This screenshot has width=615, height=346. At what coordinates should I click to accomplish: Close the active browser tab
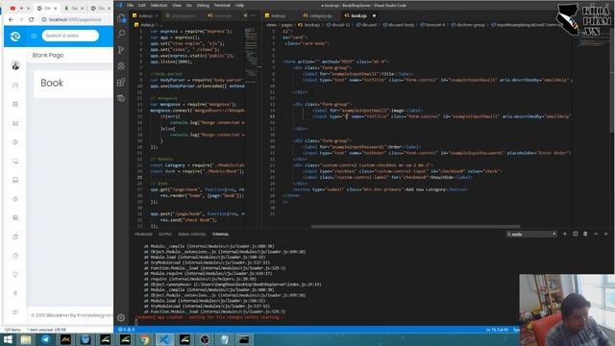(56, 8)
